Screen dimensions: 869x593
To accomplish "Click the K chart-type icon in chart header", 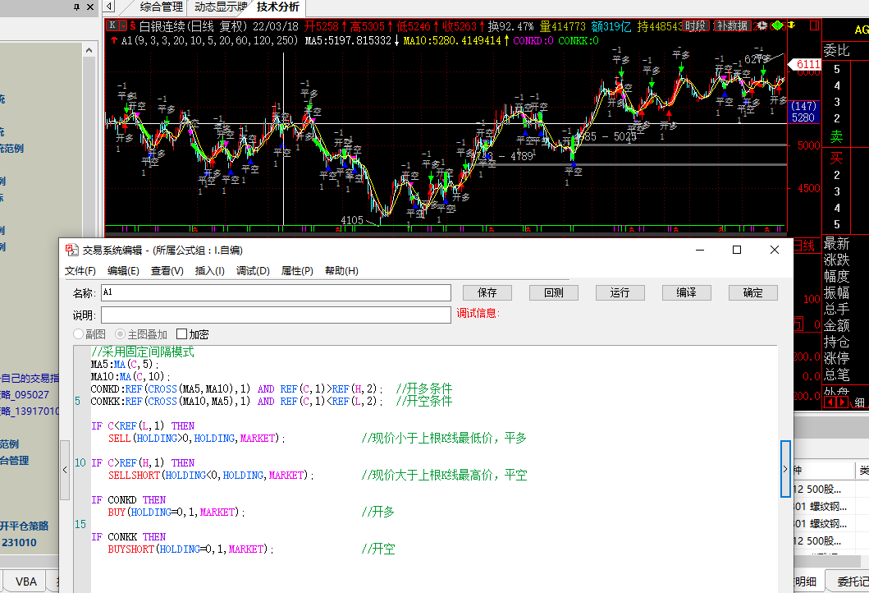I will pos(112,25).
